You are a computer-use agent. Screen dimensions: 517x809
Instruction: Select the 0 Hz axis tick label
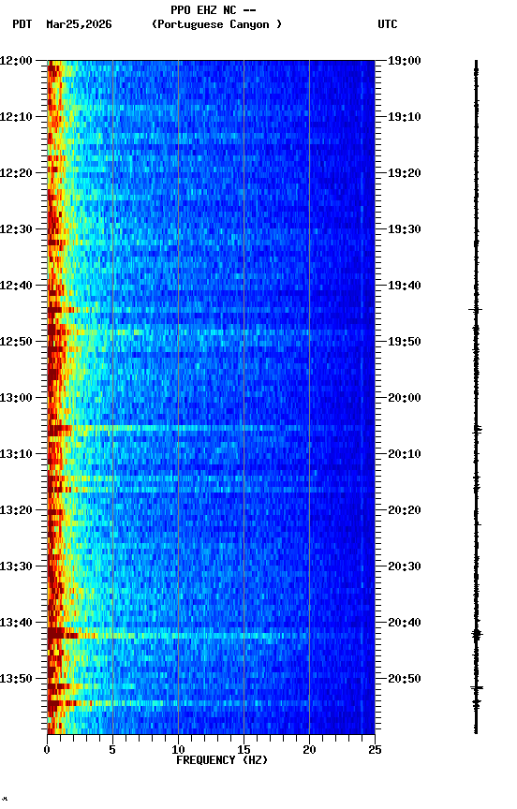pos(47,750)
